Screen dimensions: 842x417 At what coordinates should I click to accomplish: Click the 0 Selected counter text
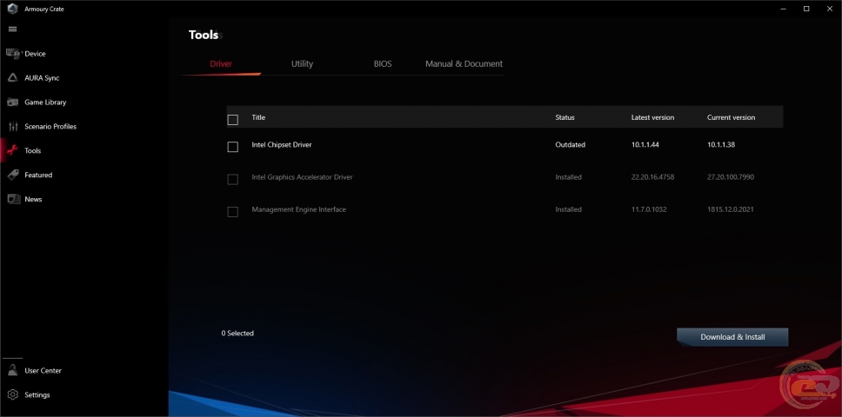[237, 334]
